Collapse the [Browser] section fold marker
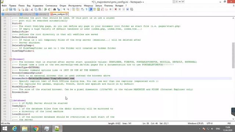The width and height of the screenshot is (235, 132). point(11,59)
